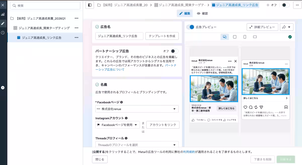The height and width of the screenshot is (165, 302).
Task: Open the edit history clock icon
Action: 3,32
